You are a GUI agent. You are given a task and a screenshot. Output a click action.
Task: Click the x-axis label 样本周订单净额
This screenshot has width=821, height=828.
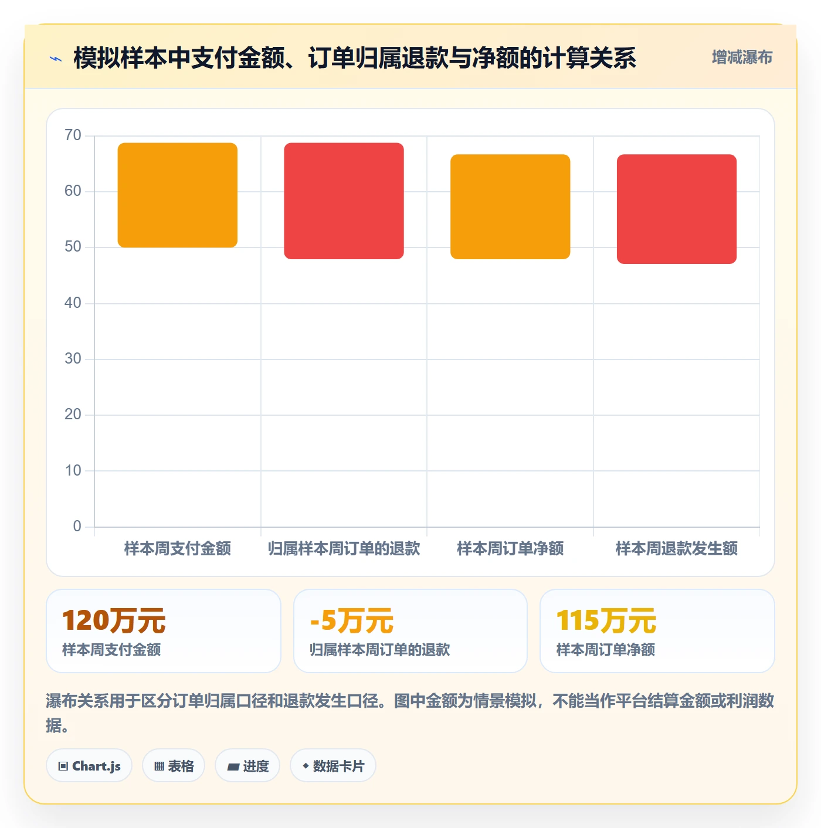click(510, 549)
